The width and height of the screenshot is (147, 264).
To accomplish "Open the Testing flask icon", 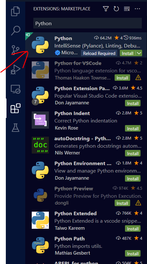I will [16, 127].
